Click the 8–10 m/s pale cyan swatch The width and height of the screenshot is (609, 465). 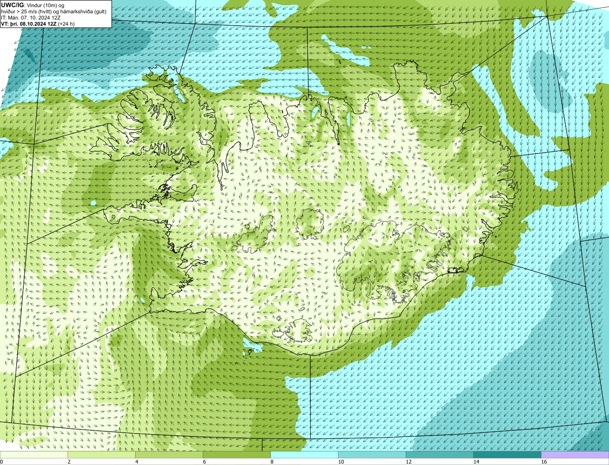coord(304,455)
